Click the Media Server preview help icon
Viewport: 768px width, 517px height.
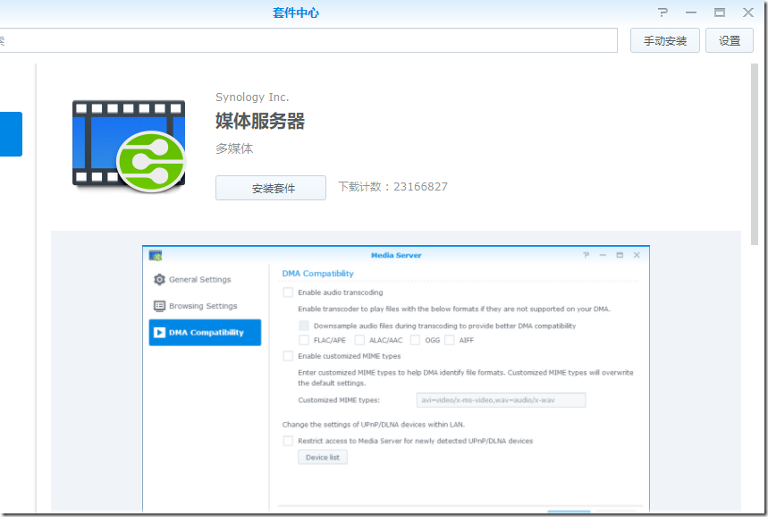pyautogui.click(x=586, y=255)
